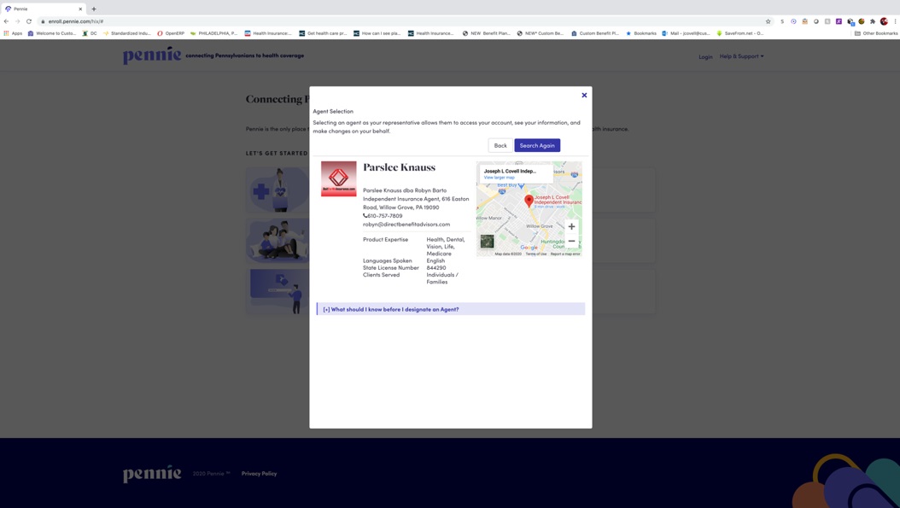Close the Pennie browser tab
This screenshot has height=508, width=900.
coord(80,9)
